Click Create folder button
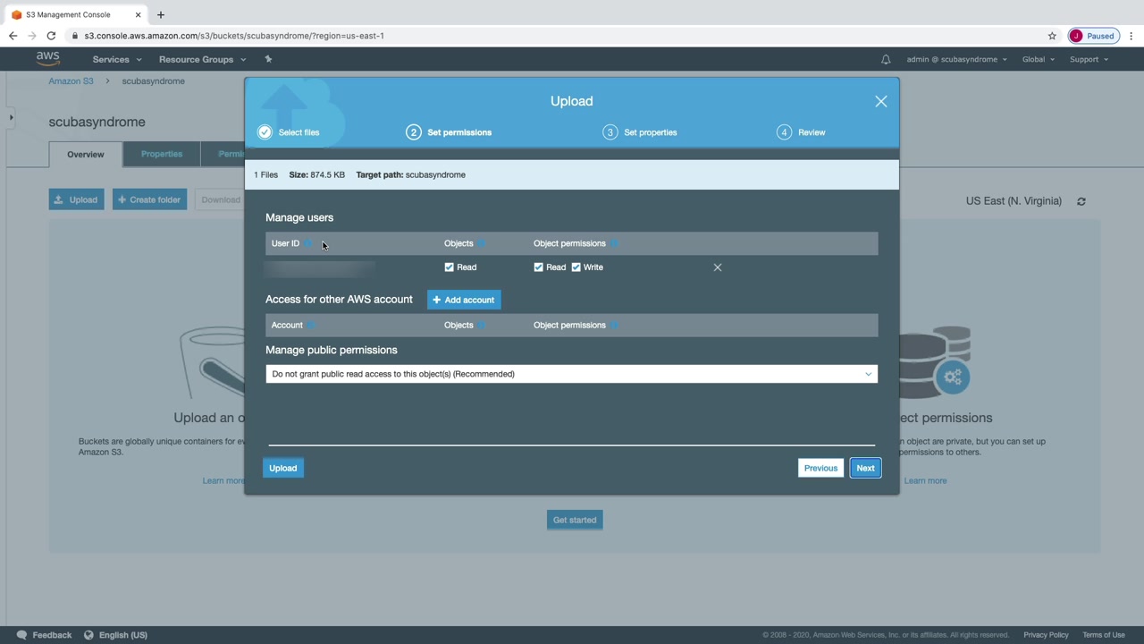 (x=149, y=199)
